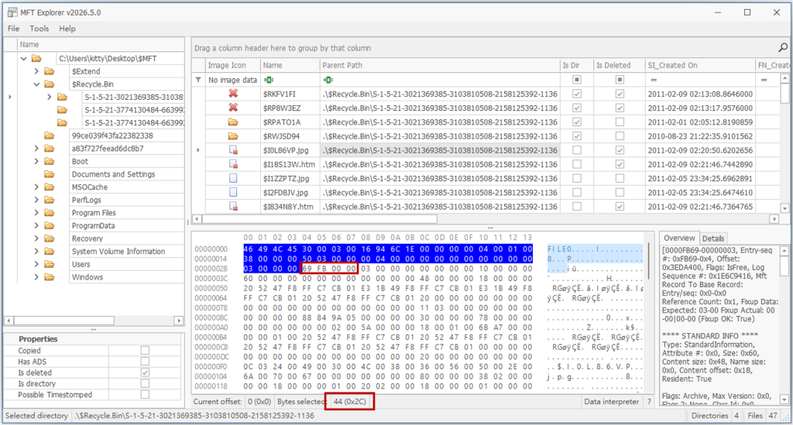Click folder icon next to $Extend
793x425 pixels.
click(x=49, y=71)
